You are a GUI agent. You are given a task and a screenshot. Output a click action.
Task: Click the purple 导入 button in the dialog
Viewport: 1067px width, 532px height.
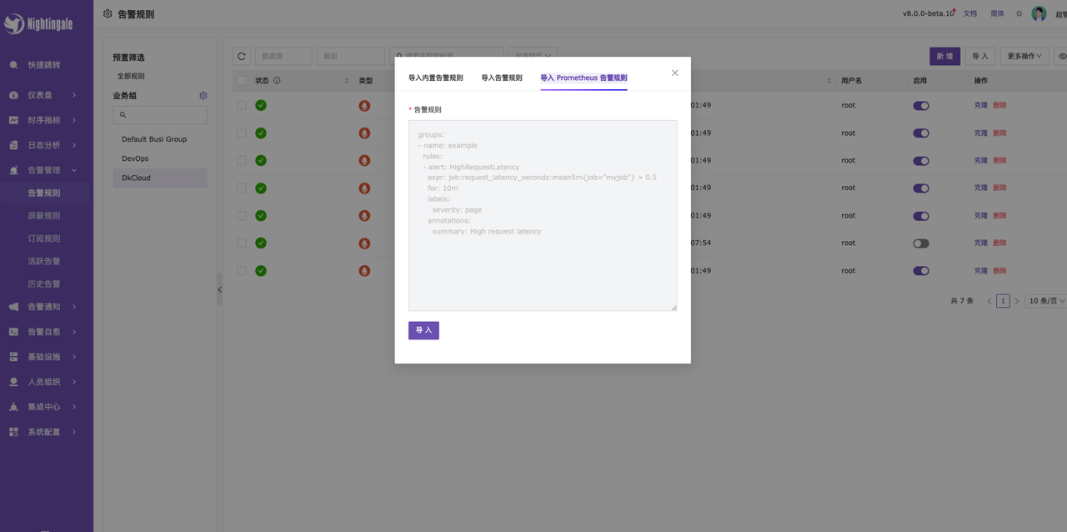[423, 330]
